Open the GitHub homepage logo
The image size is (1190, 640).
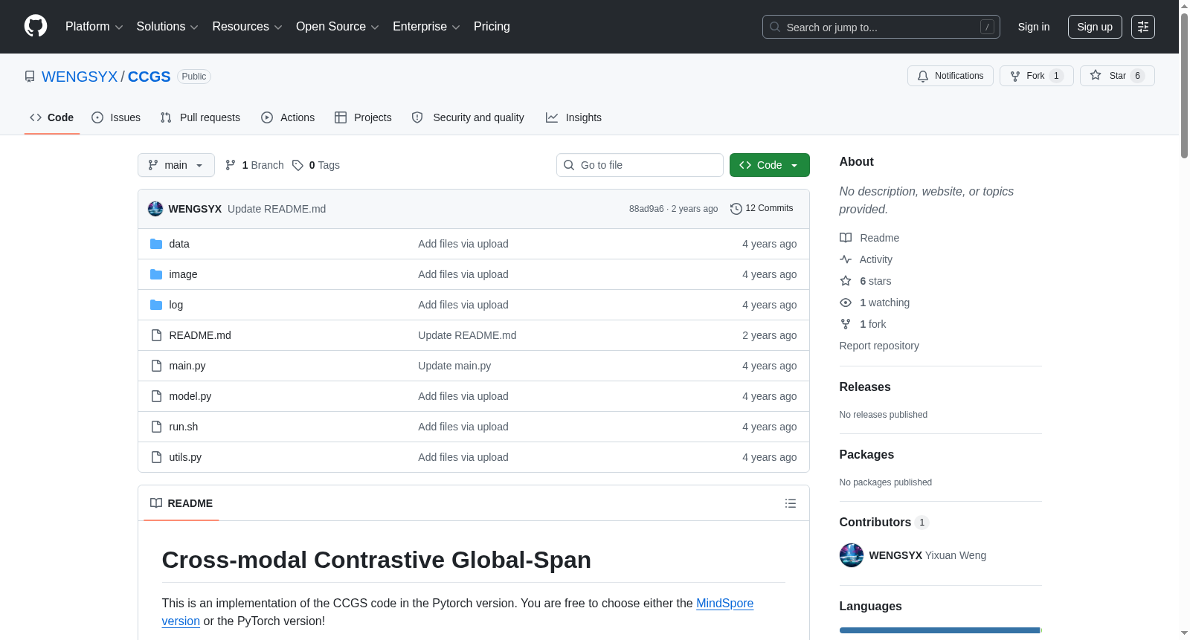coord(36,26)
